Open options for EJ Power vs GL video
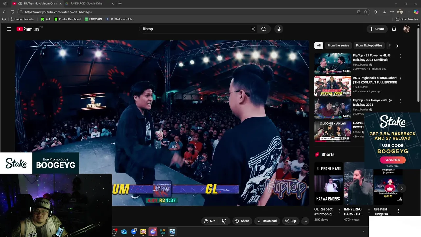The image size is (421, 237). point(401,56)
